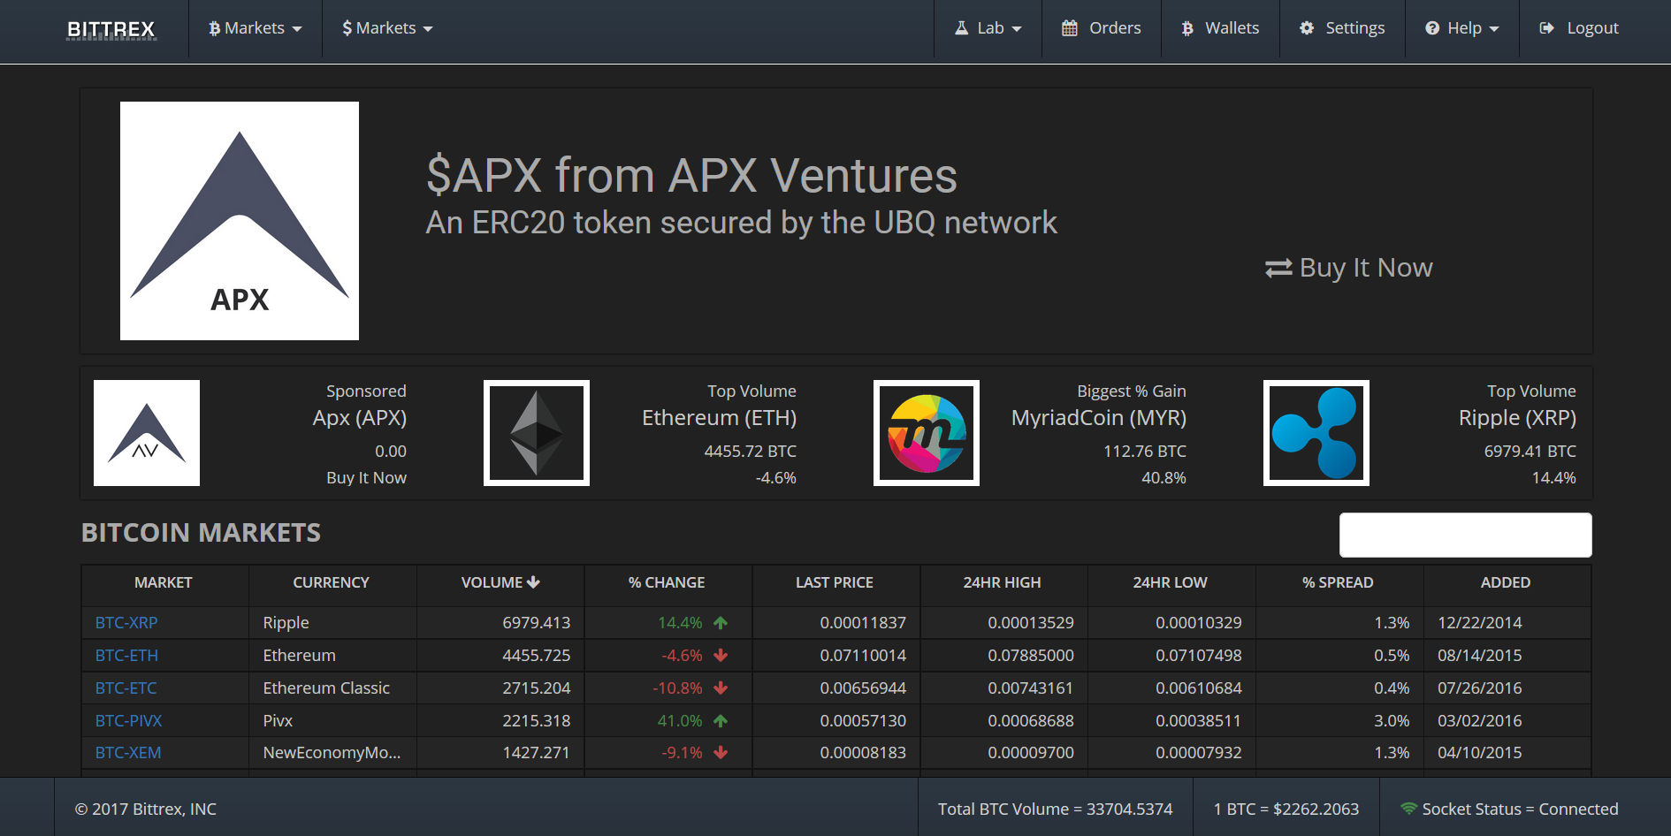This screenshot has width=1671, height=836.
Task: Click the Help question mark icon
Action: [1432, 27]
